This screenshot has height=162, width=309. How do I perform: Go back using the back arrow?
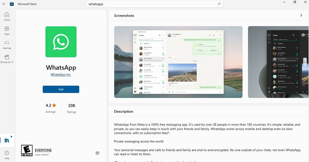coord(4,4)
